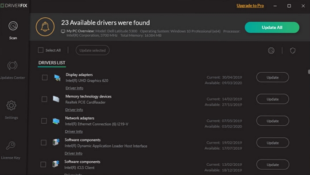Update the Intel iCLS Client driver

(273, 164)
